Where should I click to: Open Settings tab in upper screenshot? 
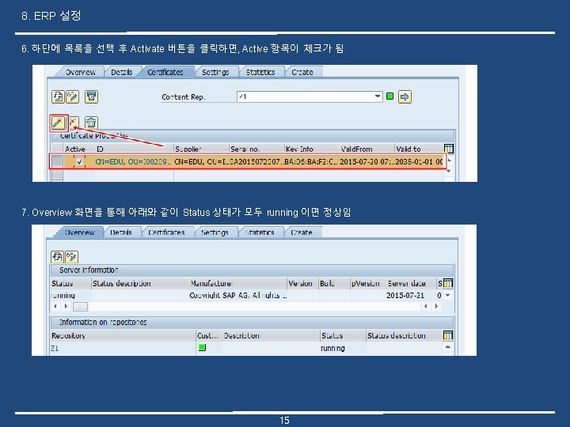click(215, 72)
